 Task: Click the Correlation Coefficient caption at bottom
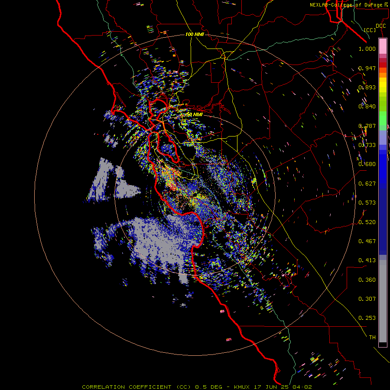tap(197, 387)
